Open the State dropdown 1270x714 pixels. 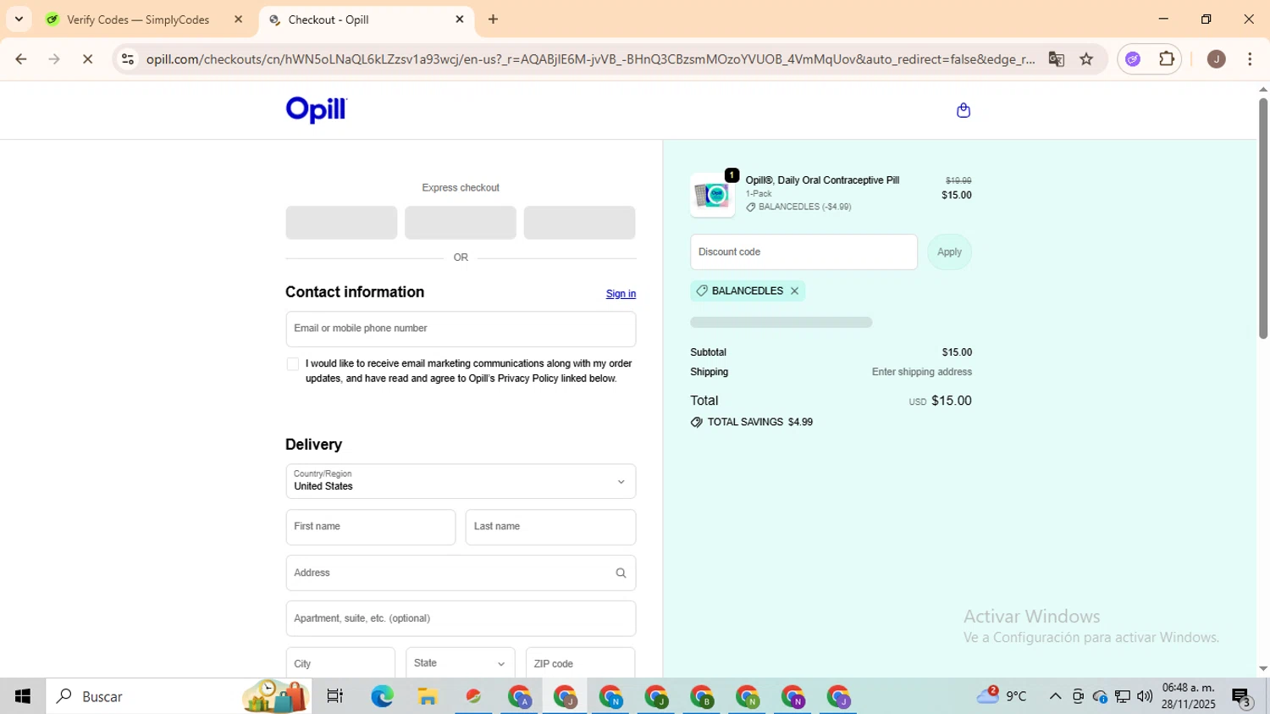[x=460, y=664]
